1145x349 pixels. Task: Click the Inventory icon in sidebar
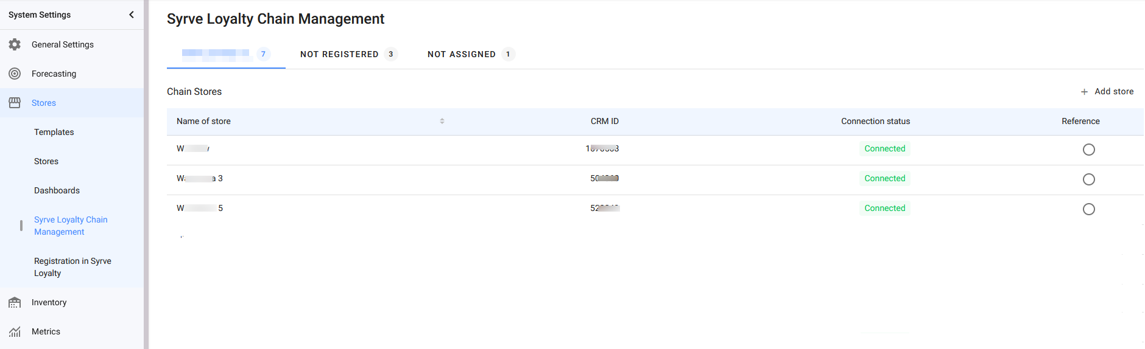click(x=15, y=302)
